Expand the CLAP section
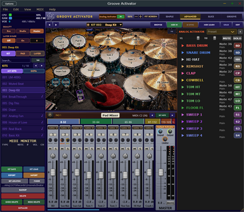 pos(182,73)
